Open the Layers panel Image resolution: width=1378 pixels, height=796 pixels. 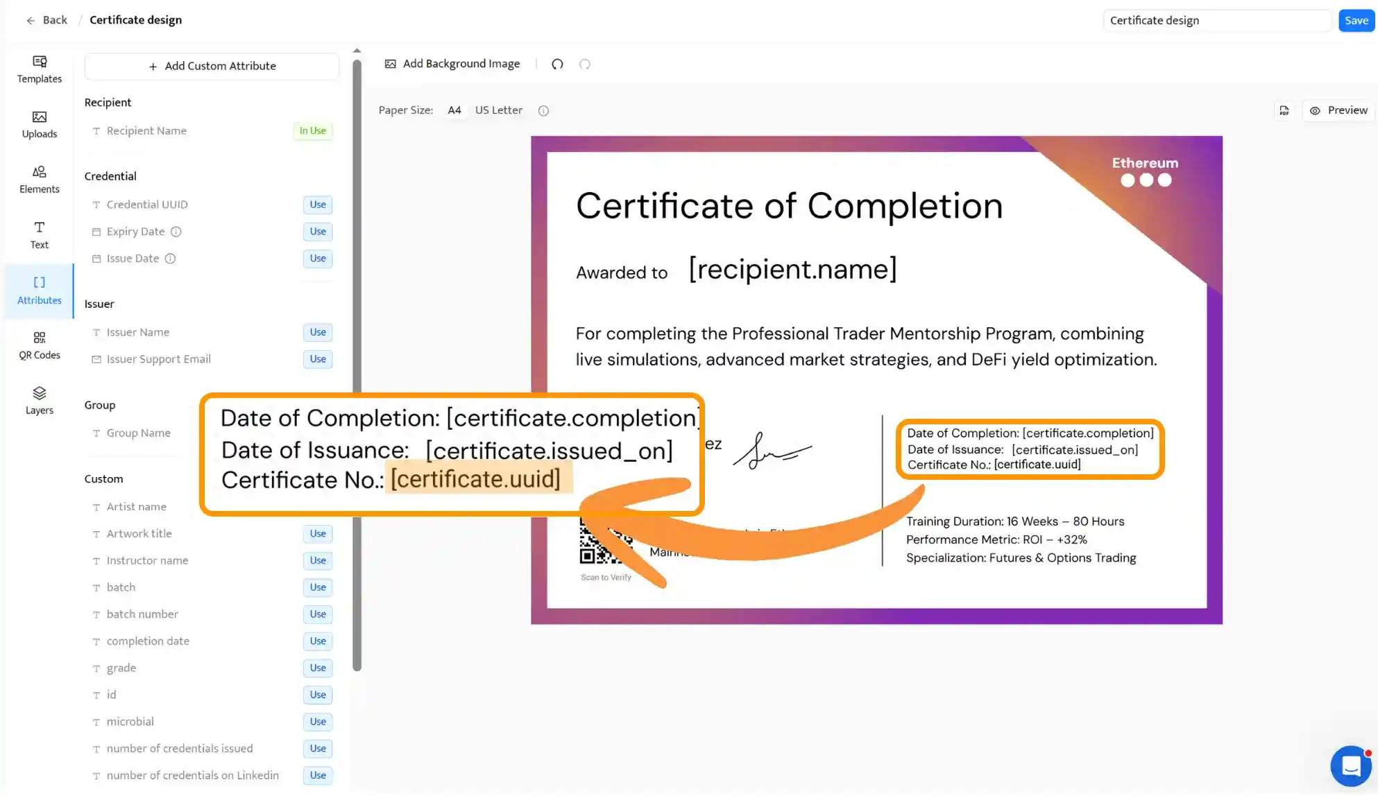click(39, 401)
